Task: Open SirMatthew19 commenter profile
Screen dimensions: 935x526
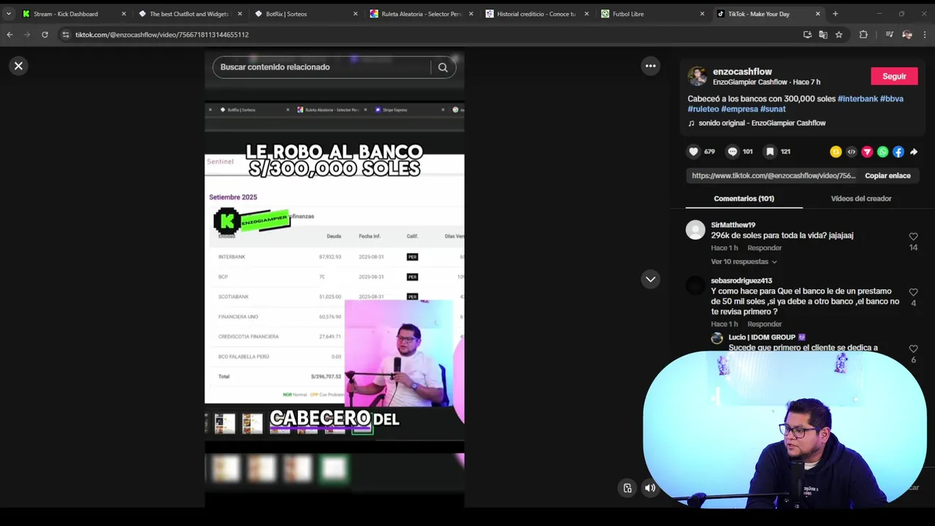Action: point(733,225)
